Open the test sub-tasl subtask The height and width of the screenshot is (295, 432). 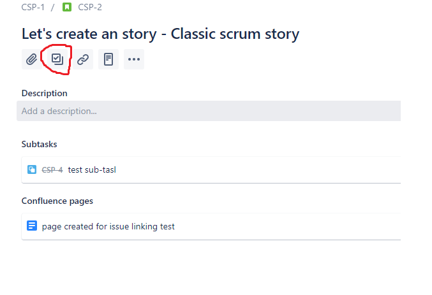pos(92,169)
